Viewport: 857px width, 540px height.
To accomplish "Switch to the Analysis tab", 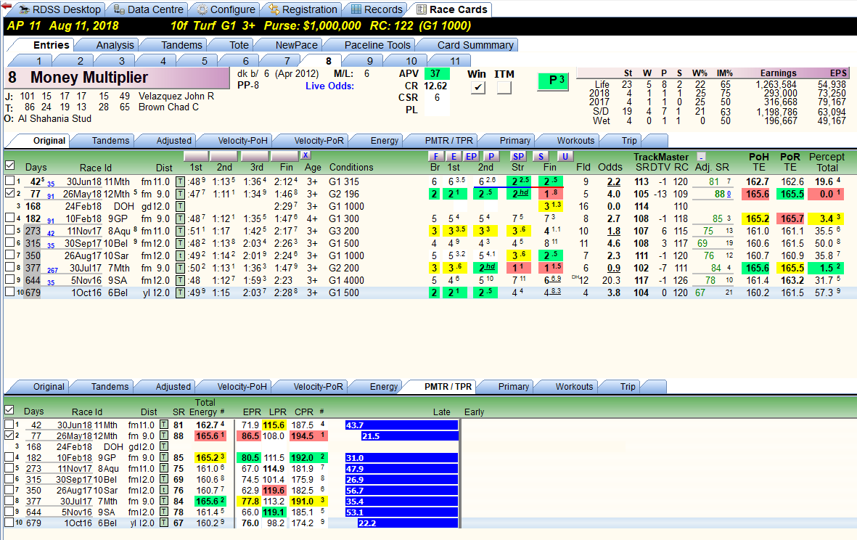I will click(115, 46).
